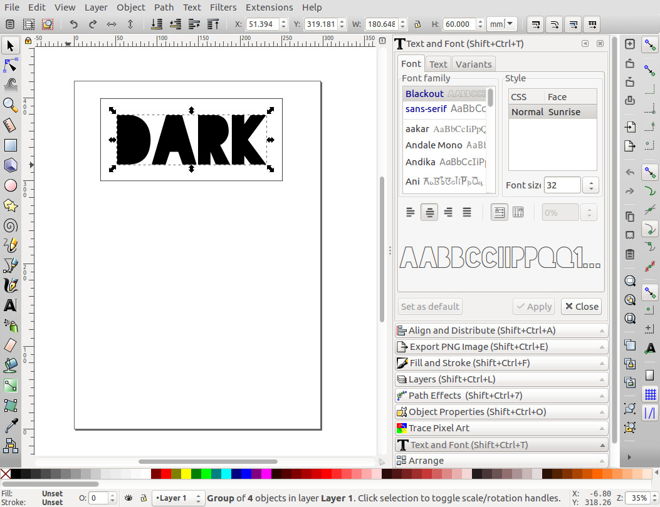The height and width of the screenshot is (507, 660).
Task: Lower selection to bottom
Action: coord(157,24)
